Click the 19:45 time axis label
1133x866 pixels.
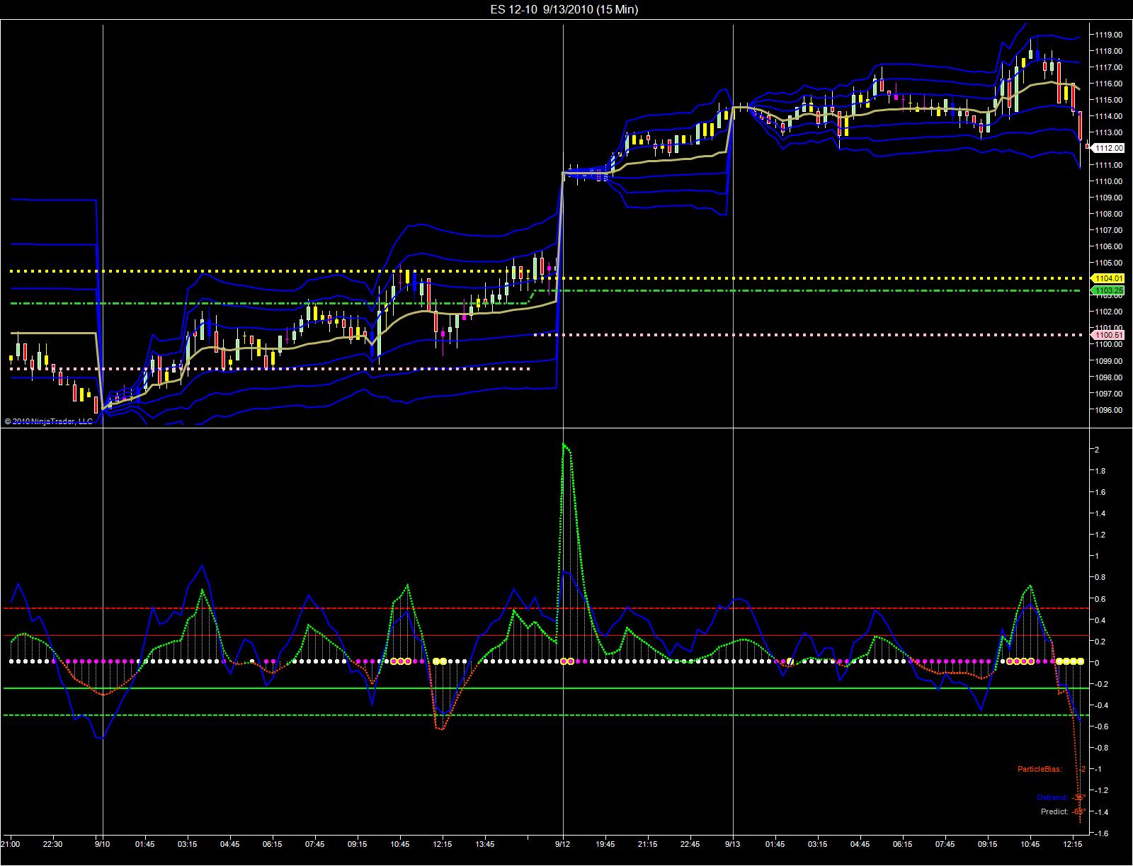coord(605,845)
